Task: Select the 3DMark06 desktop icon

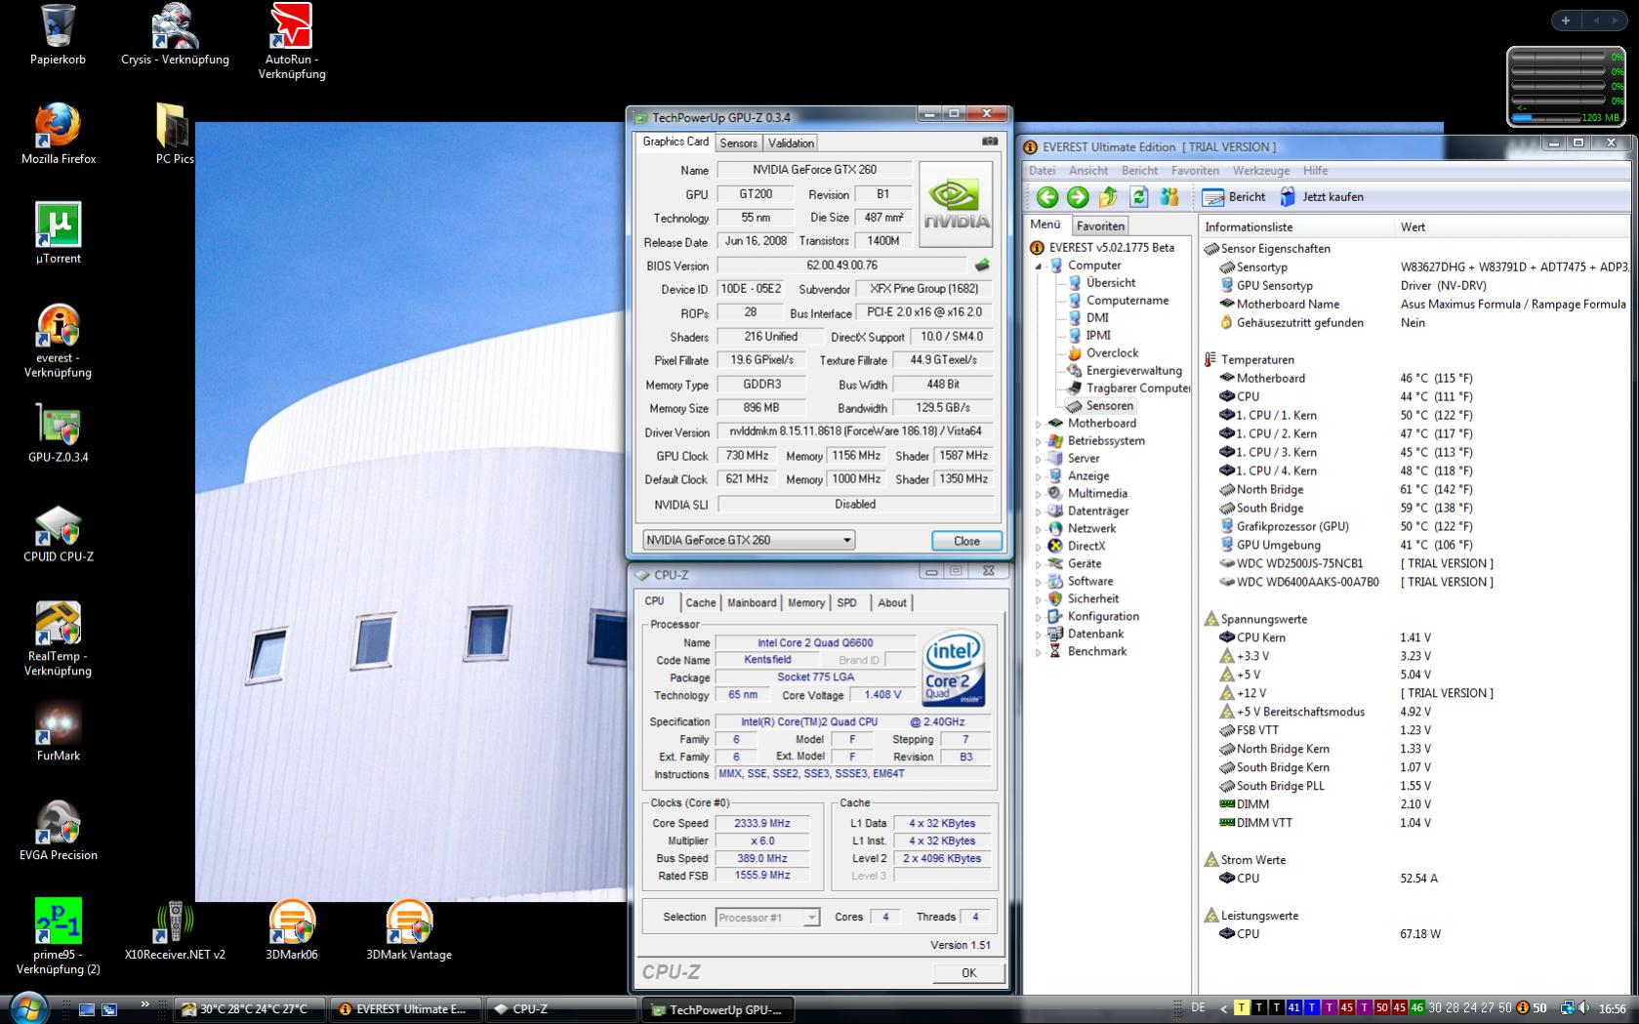Action: tap(292, 929)
